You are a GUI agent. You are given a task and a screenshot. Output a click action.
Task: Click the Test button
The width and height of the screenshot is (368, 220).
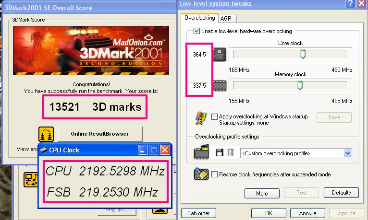pos(301,193)
